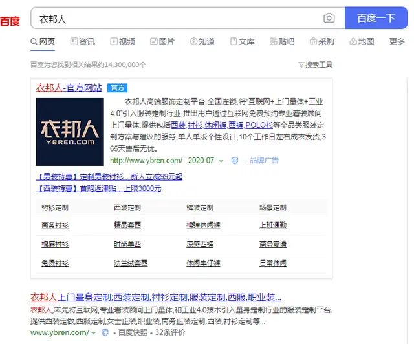Open the 西装特惠 首购返津贴 promotion link
Image resolution: width=414 pixels, height=344 pixels.
point(98,188)
